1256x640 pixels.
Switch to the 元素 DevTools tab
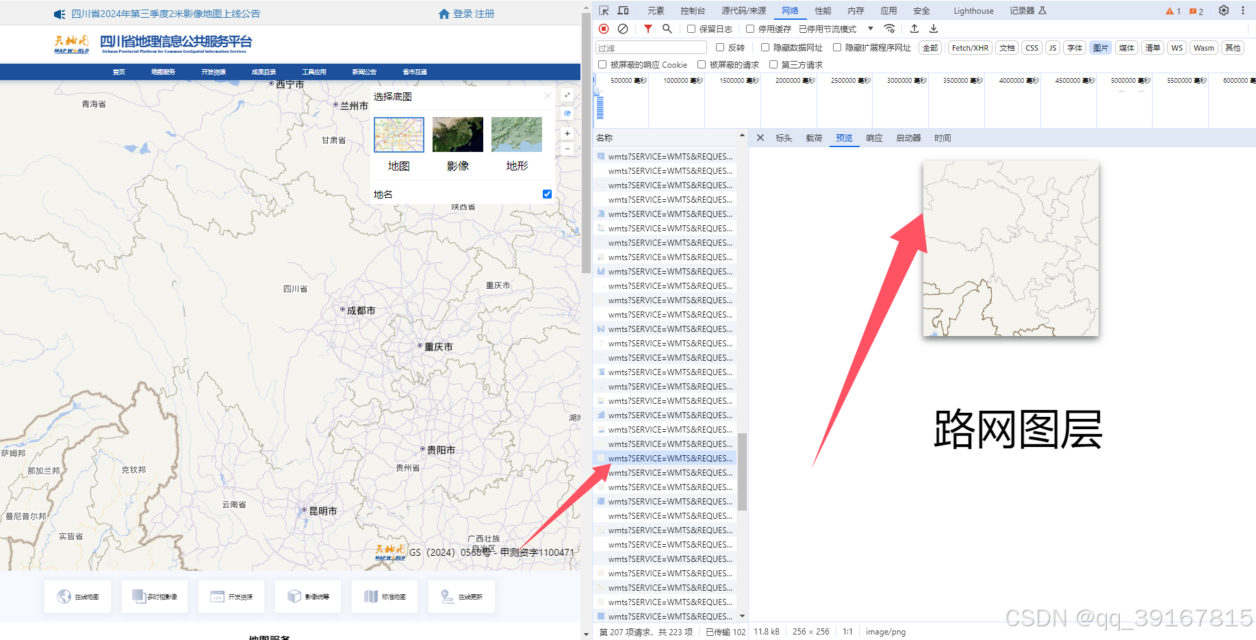(x=656, y=11)
